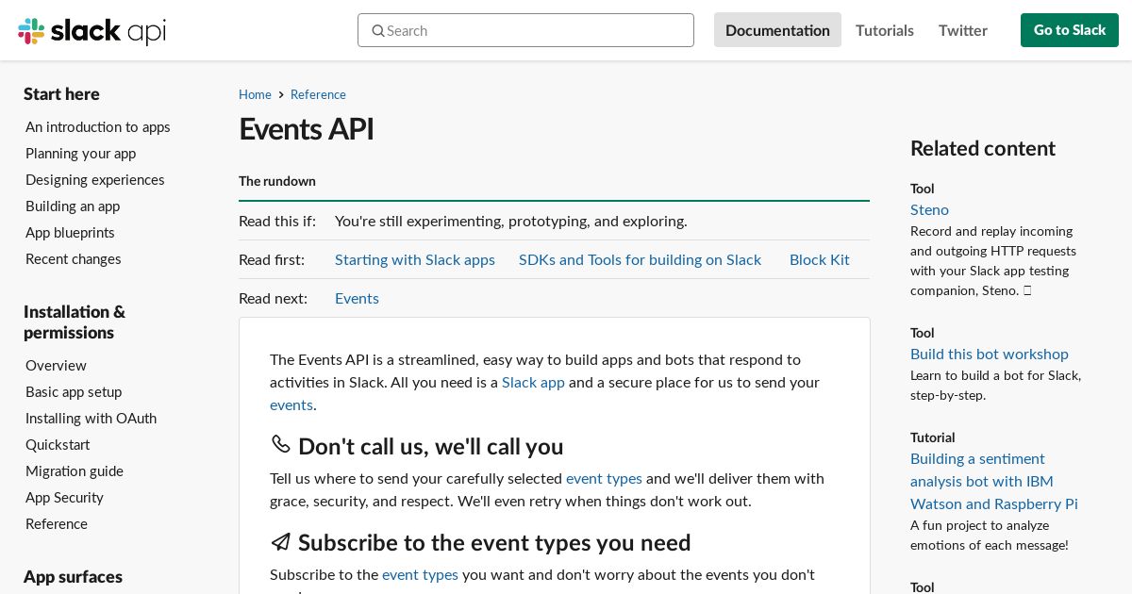Open 'Building an app' sidebar link
Screen dimensions: 1132x594
(x=73, y=206)
